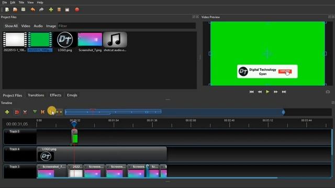Fast forward the video preview
The width and height of the screenshot is (335, 188).
click(x=276, y=92)
